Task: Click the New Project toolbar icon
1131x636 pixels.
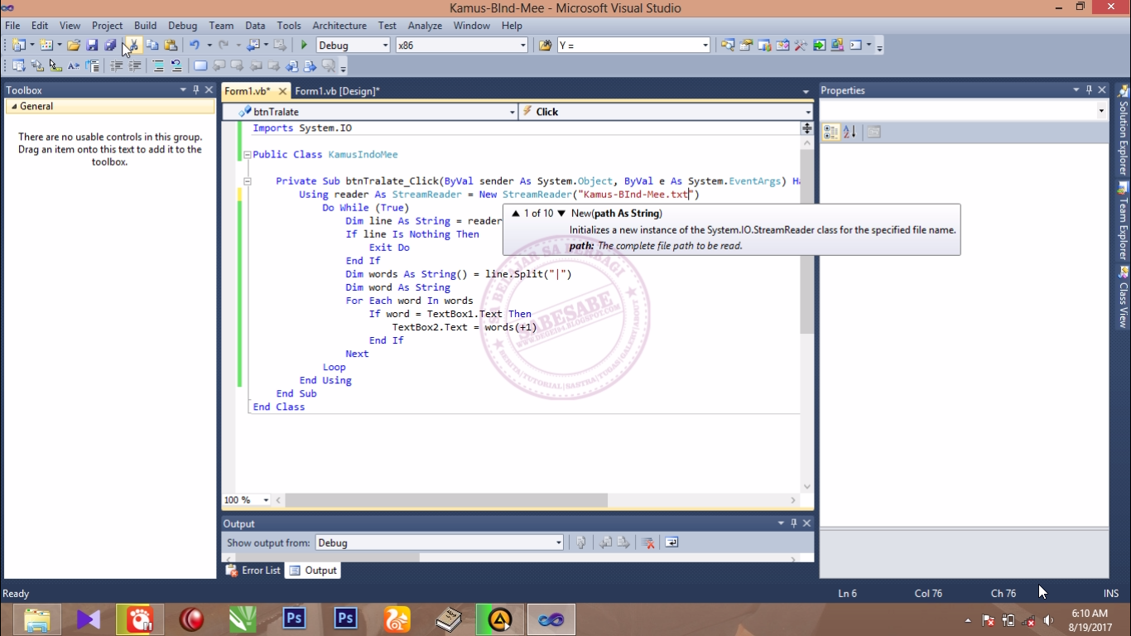Action: tap(18, 46)
